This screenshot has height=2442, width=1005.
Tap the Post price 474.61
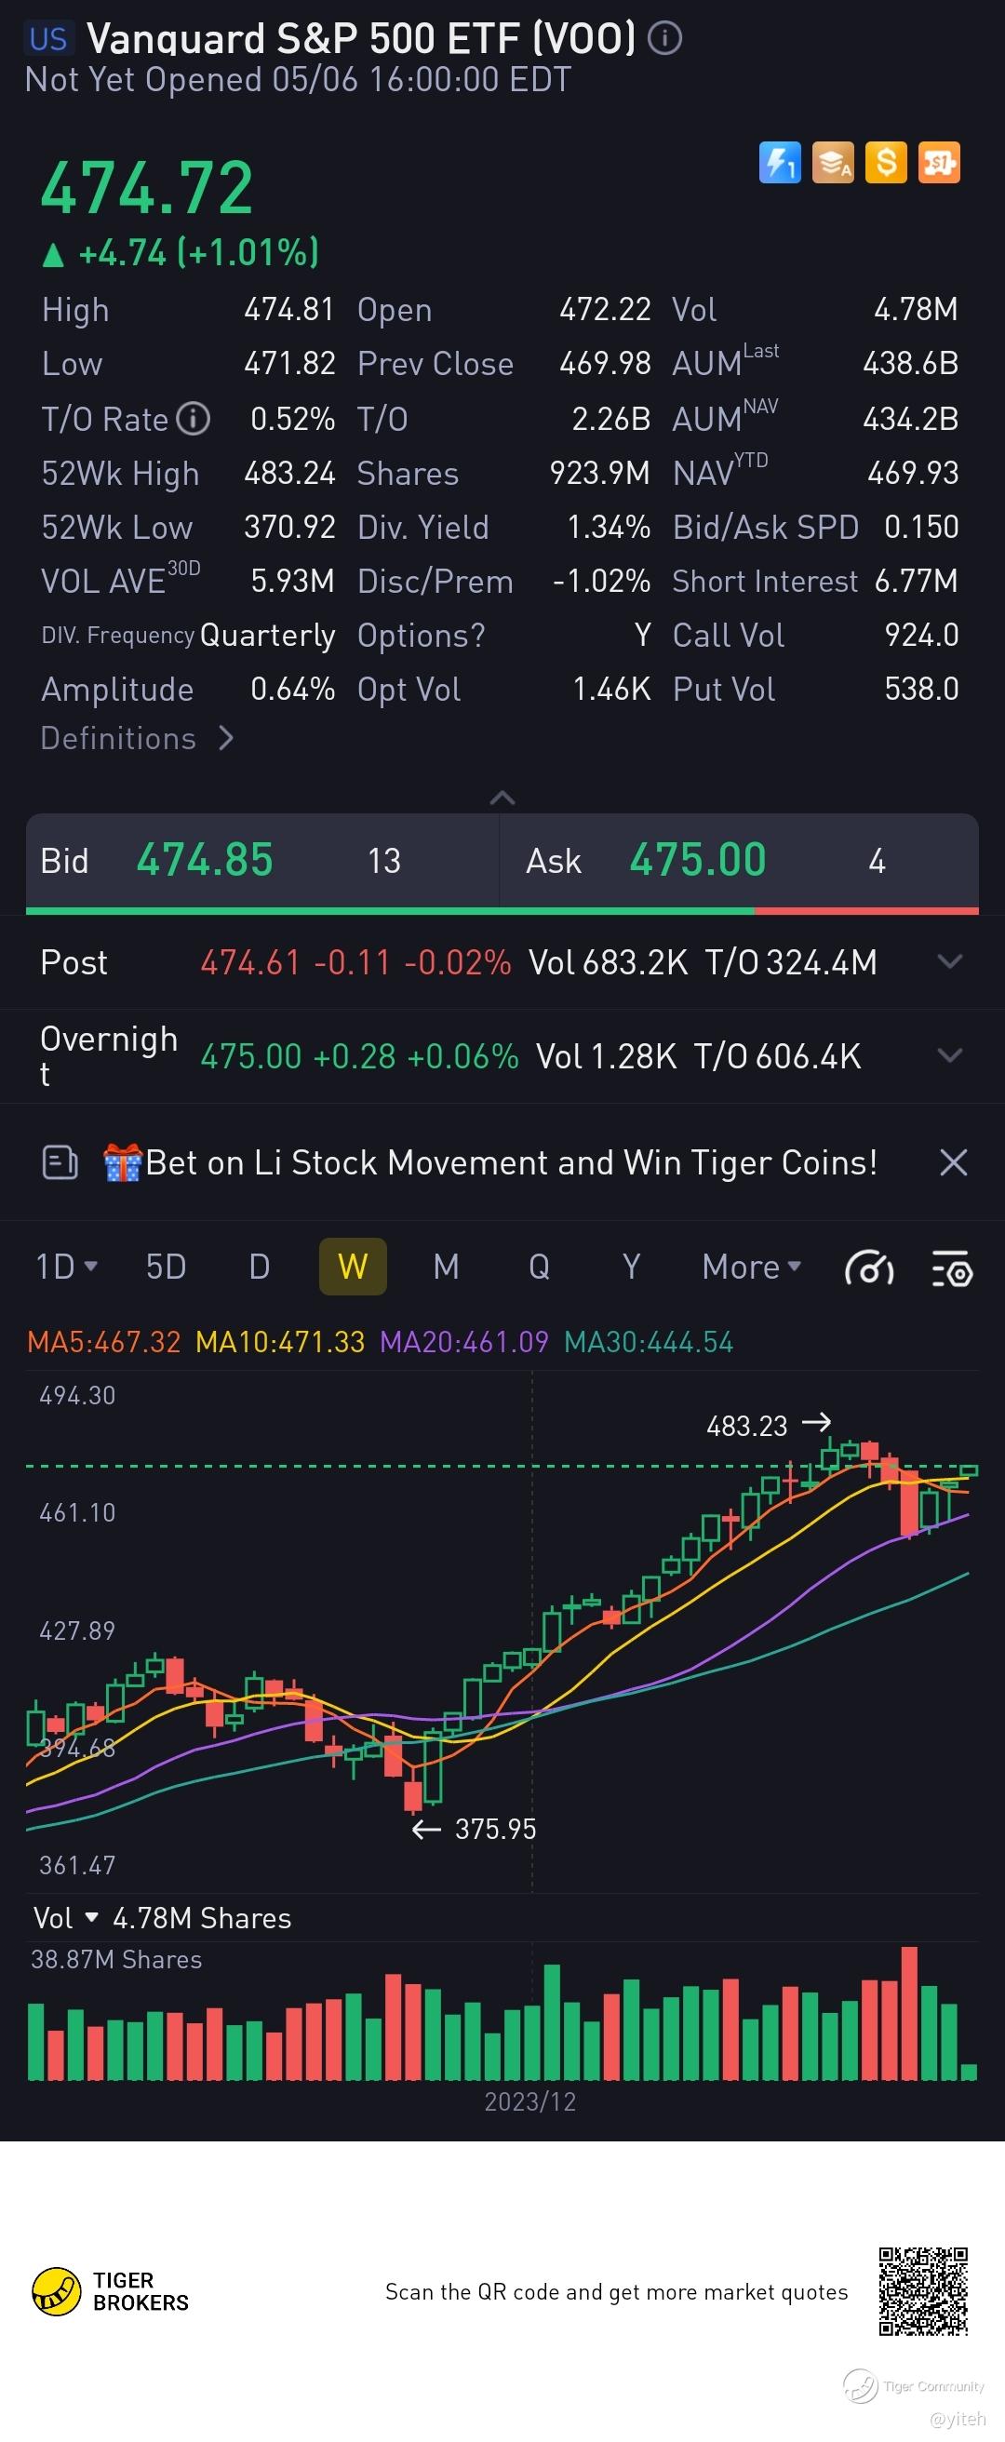coord(250,962)
